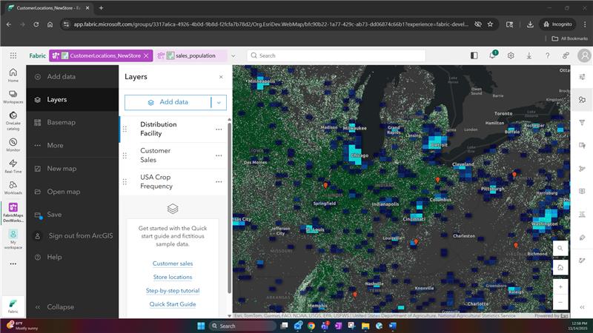The image size is (593, 333).
Task: Click the Fabric search box
Action: (x=337, y=56)
